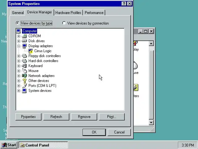Image resolution: width=198 pixels, height=149 pixels.
Task: Click Control Panel window scroll down arrow
Action: coord(151,123)
